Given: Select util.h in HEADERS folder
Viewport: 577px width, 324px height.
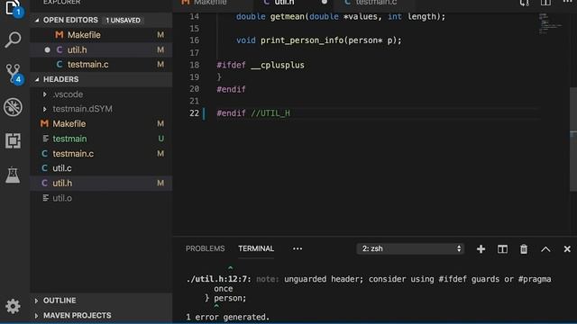Looking at the screenshot, I should tap(101, 183).
